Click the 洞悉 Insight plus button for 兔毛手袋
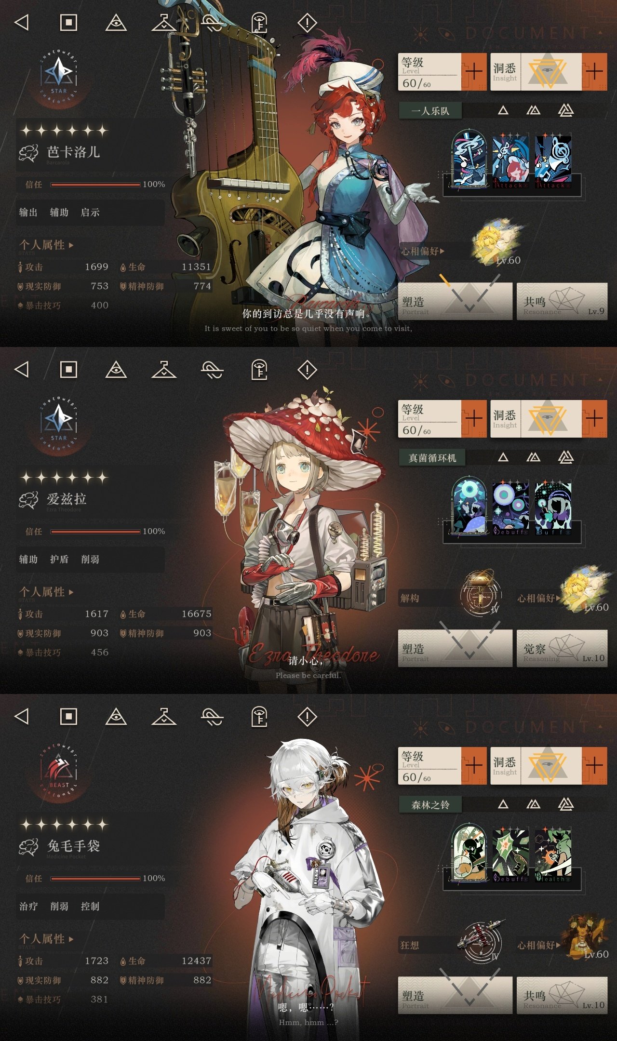The image size is (617, 1041). 594,766
